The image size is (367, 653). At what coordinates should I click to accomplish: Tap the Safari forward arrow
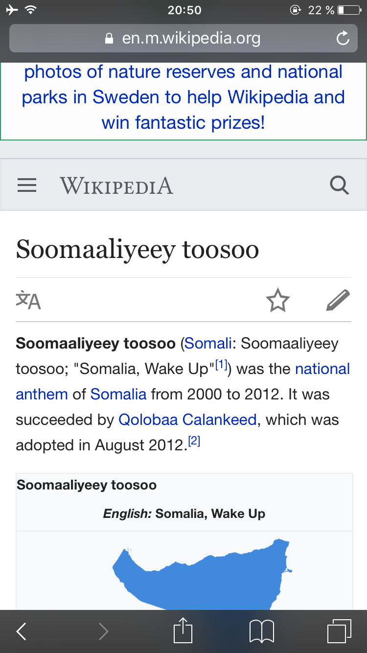coord(103,631)
